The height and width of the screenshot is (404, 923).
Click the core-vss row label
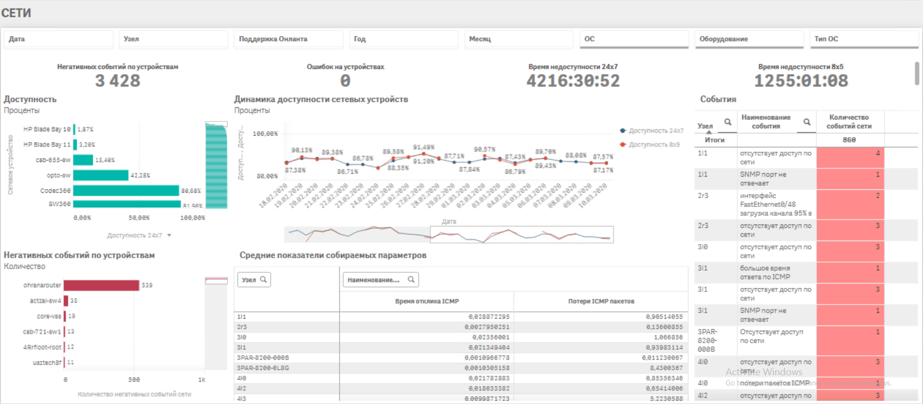point(49,316)
